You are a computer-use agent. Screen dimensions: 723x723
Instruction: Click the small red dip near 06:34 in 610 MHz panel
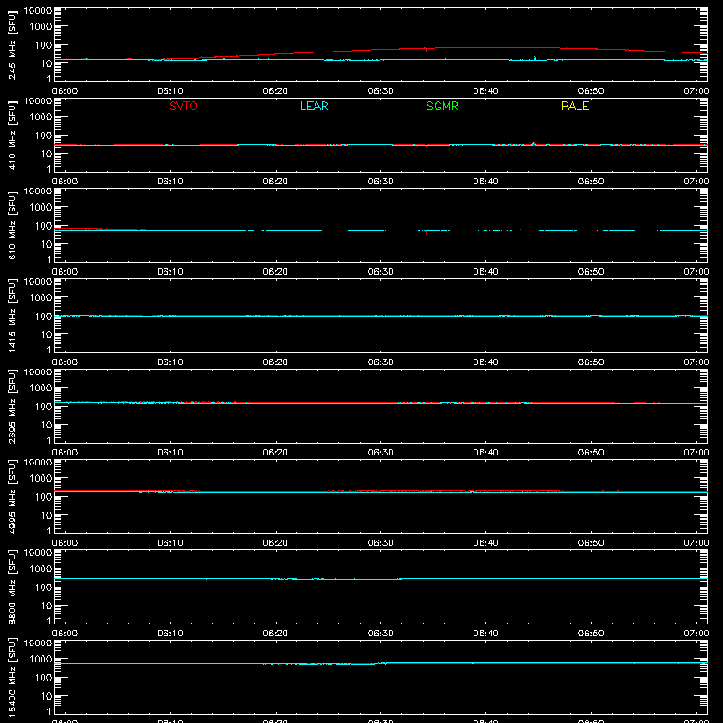426,232
